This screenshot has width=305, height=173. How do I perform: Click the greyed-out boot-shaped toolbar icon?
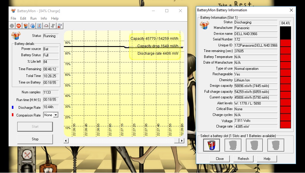(x=53, y=26)
